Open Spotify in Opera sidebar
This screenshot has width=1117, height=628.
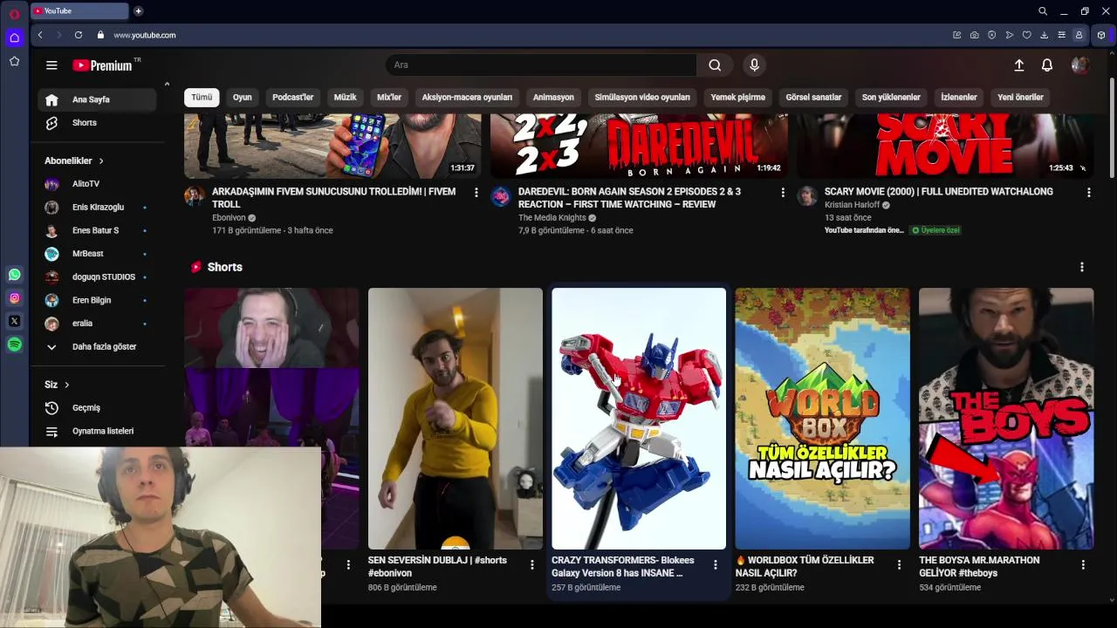point(14,345)
